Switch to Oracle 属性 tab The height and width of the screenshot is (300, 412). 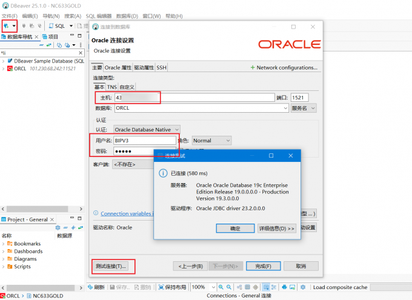[x=118, y=67]
